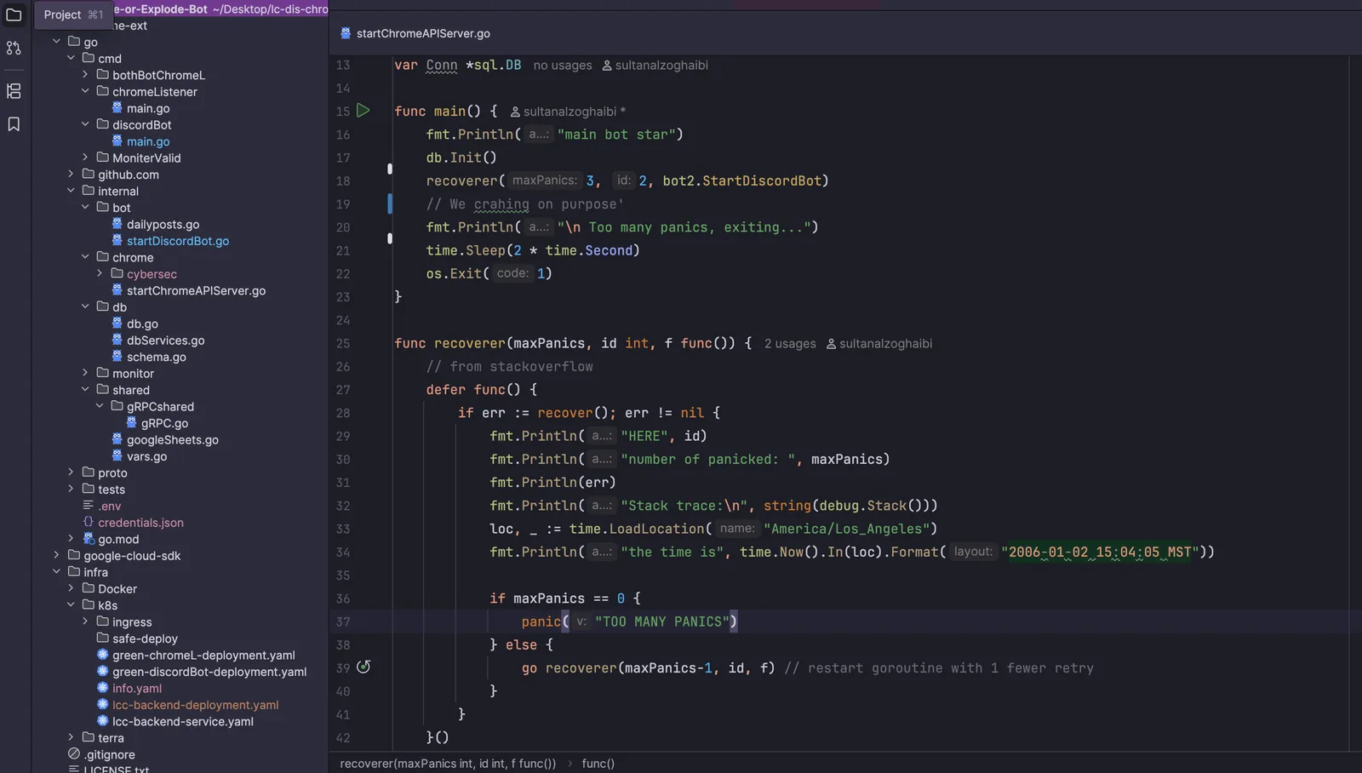Open the .env file
The height and width of the screenshot is (773, 1362).
(109, 506)
